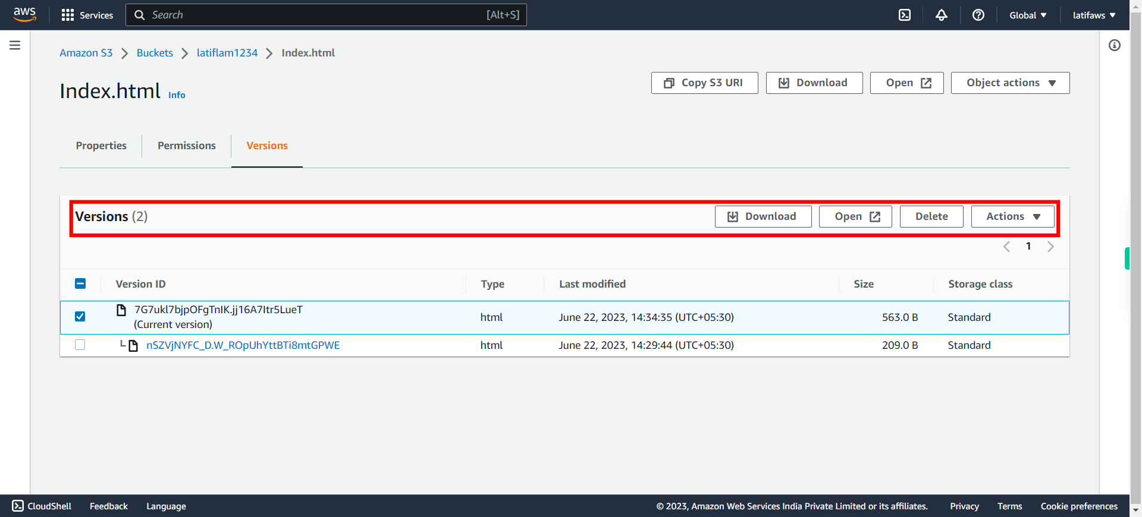Toggle the left navigation hamburger menu
Viewport: 1142px width, 517px height.
[x=15, y=45]
